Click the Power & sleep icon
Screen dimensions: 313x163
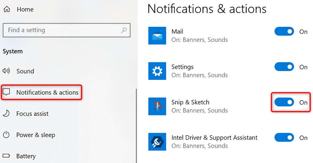6,135
